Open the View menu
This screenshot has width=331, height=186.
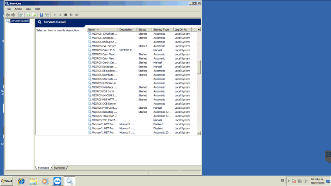[28, 9]
